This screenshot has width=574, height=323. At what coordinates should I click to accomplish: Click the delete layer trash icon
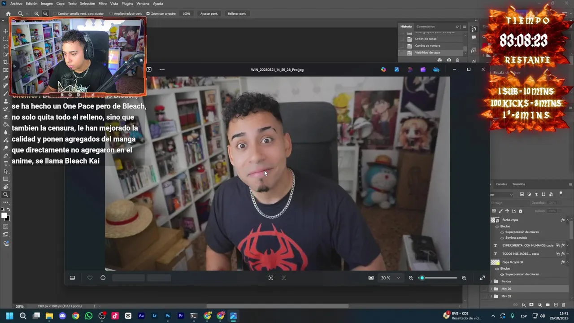[564, 305]
